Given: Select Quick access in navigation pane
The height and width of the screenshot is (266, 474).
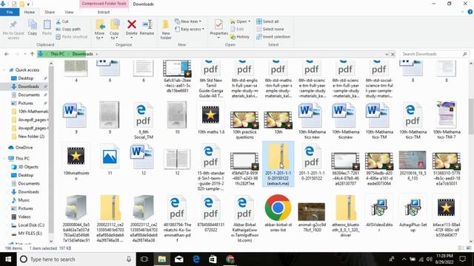Looking at the screenshot, I should [x=27, y=70].
